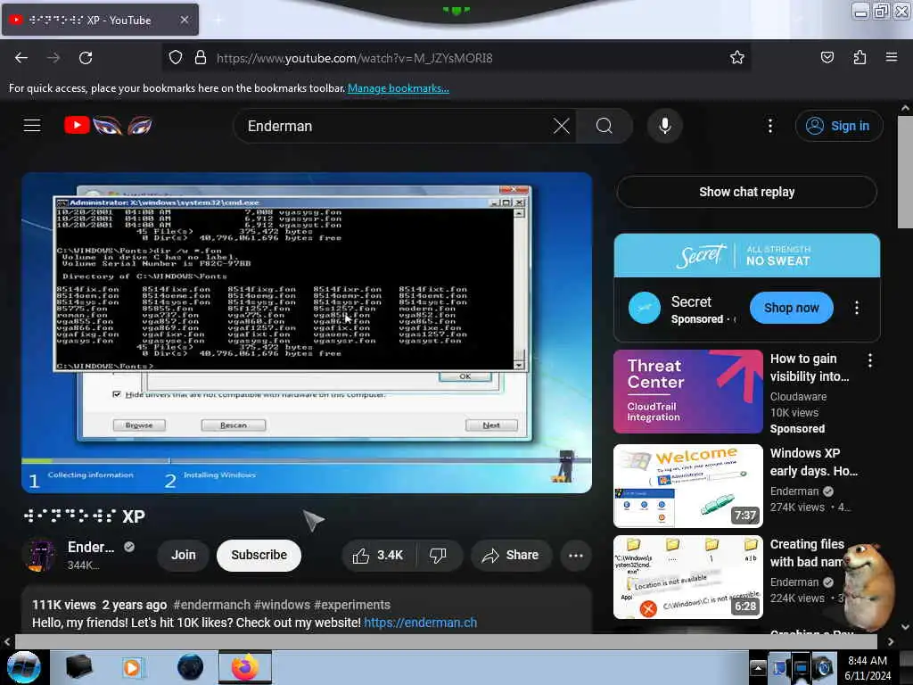
Task: Click the browser back arrow
Action: coord(21,58)
